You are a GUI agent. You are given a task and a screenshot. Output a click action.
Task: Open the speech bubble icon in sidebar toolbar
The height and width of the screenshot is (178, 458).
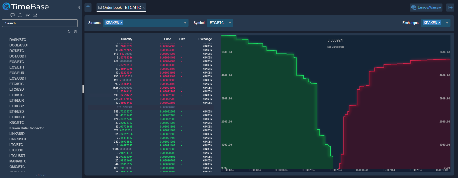13,15
